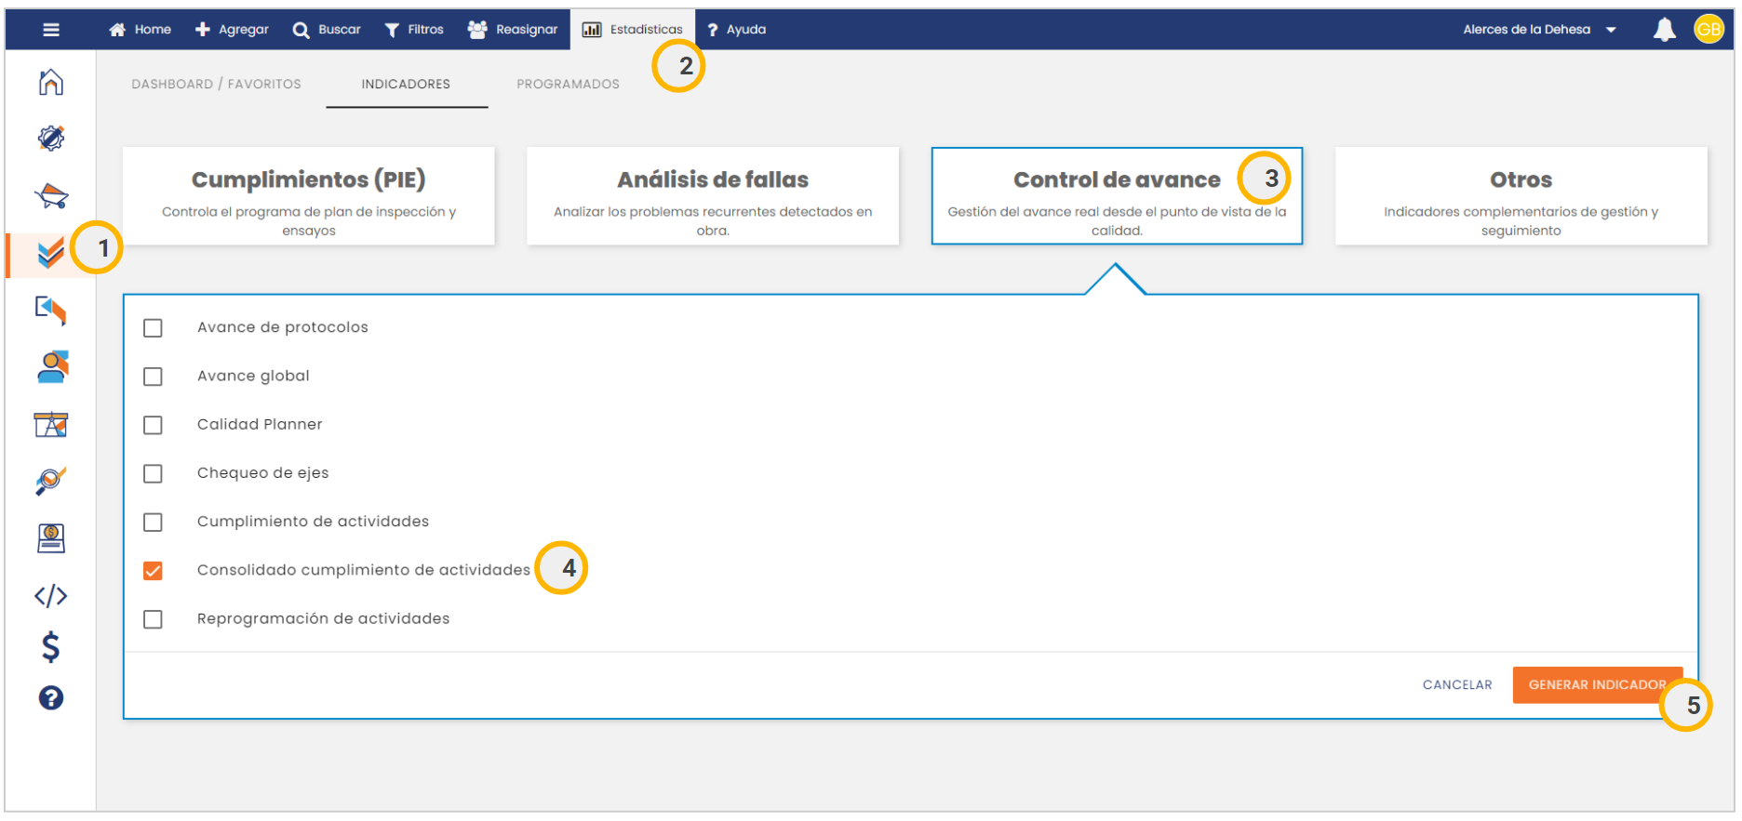
Task: Open the hamburger menu icon
Action: pyautogui.click(x=51, y=30)
